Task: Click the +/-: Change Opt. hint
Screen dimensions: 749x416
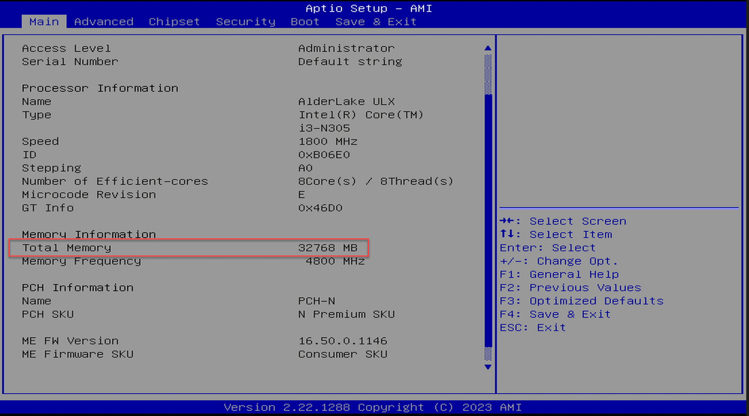Action: coord(559,261)
